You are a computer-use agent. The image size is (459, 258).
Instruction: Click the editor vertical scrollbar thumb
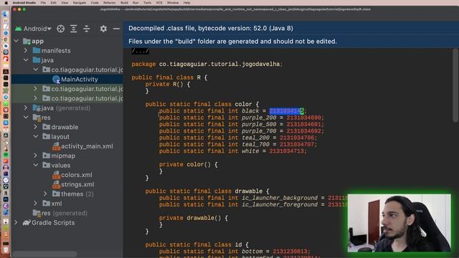(455, 85)
